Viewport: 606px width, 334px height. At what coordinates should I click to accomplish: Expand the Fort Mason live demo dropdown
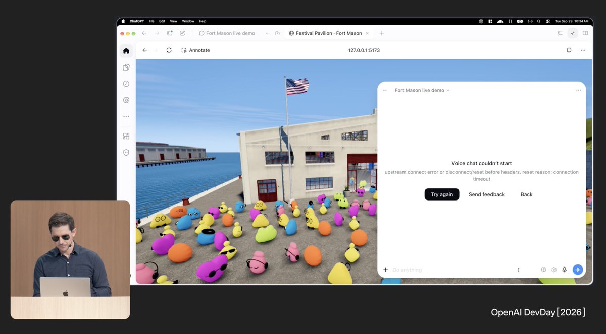(x=422, y=90)
